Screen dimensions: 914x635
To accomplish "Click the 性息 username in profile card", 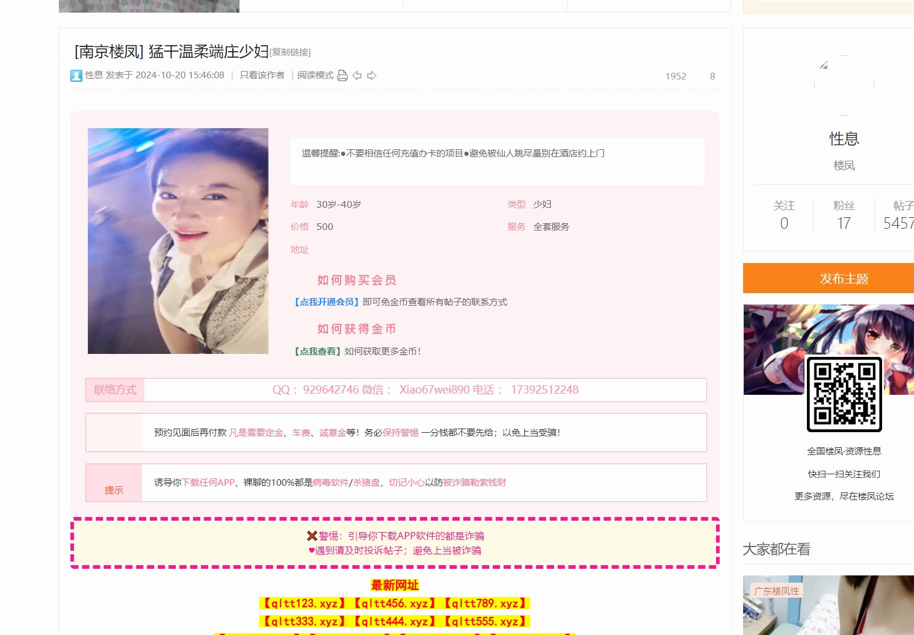I will (844, 139).
